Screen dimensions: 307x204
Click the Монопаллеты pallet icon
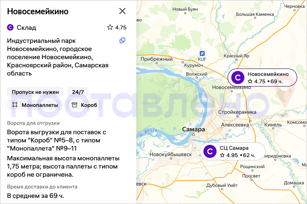click(x=15, y=105)
